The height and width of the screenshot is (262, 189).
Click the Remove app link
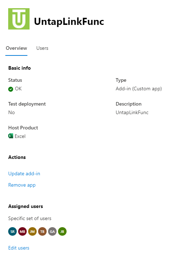pyautogui.click(x=22, y=185)
